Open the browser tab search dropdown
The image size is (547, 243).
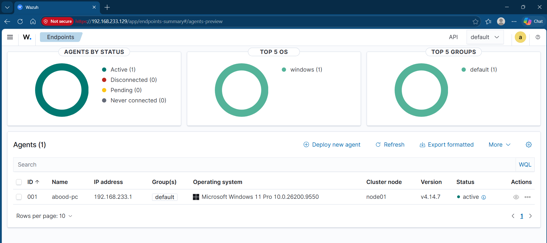(x=7, y=7)
